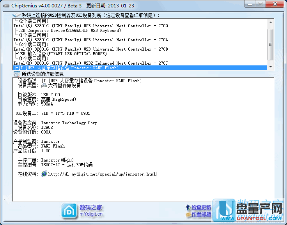Click the globe icon beside online resource URL

(44, 174)
